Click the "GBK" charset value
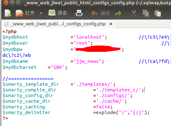This screenshot has height=126, width=171. pos(58,67)
